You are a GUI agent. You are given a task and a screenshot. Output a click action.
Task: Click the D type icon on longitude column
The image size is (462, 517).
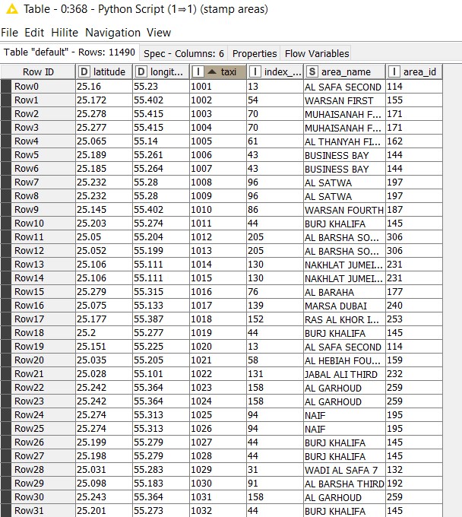(141, 71)
